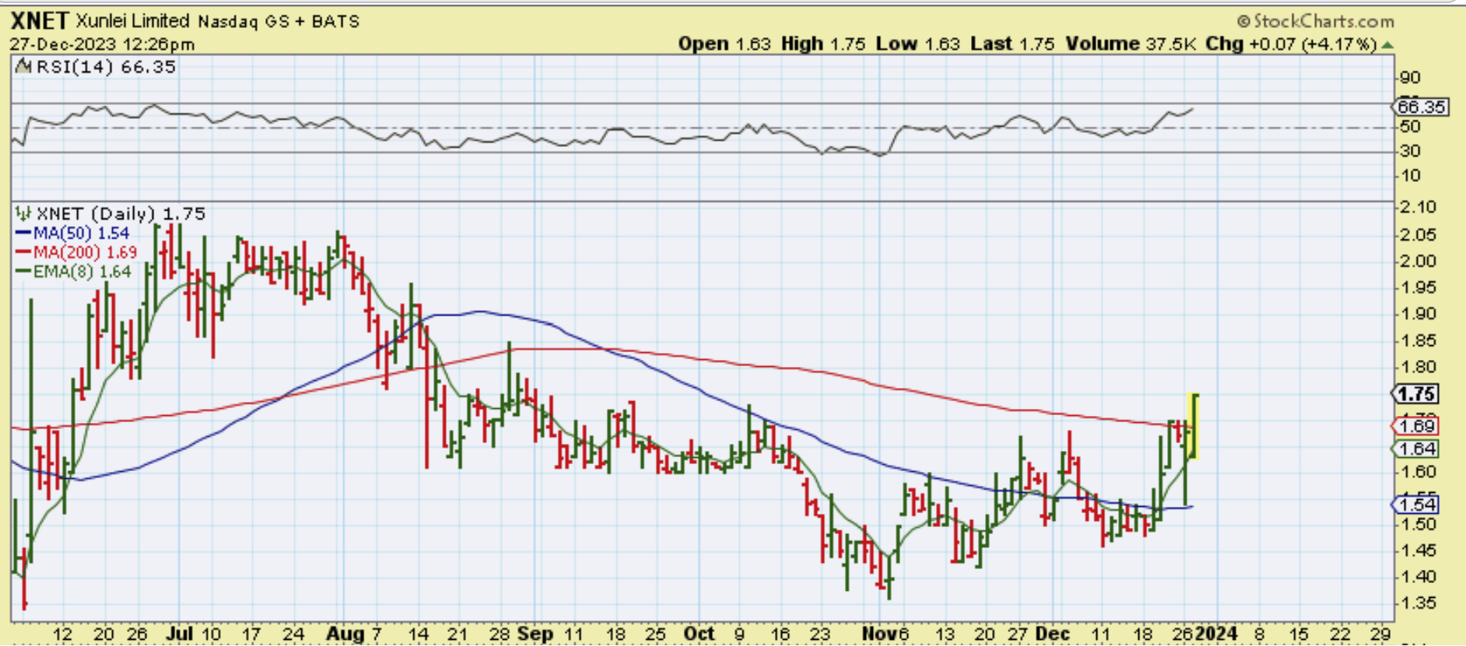This screenshot has height=646, width=1466.
Task: Click the 30 level label on RSI axis
Action: [1410, 151]
